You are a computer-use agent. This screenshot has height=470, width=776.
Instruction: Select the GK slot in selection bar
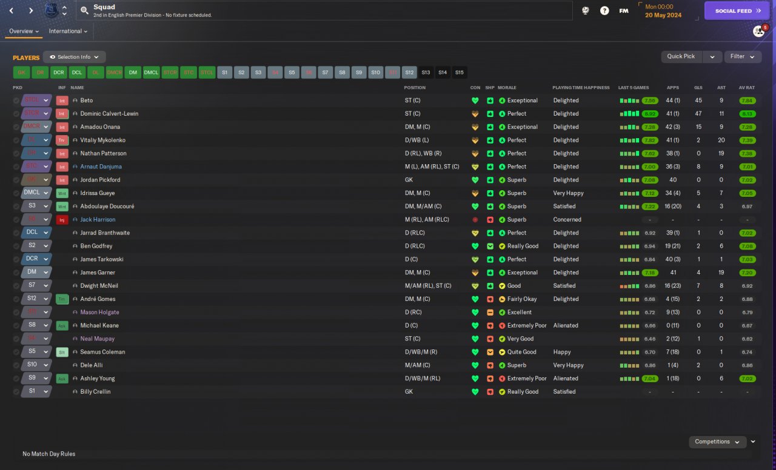click(21, 73)
